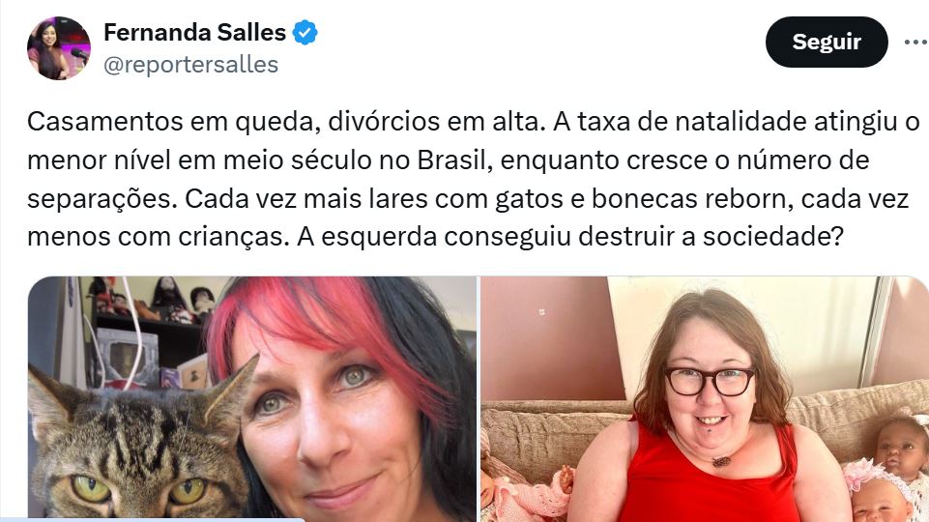
Task: Click the blue verified badge icon
Action: click(x=305, y=33)
